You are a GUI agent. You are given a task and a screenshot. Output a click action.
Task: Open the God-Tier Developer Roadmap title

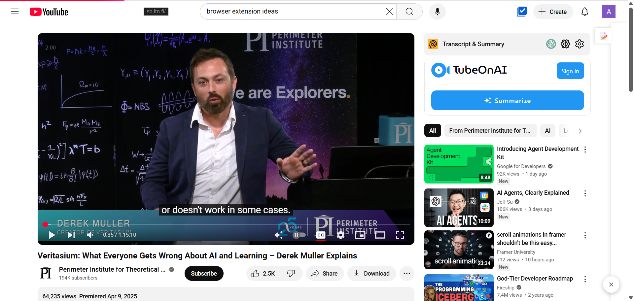[x=535, y=279]
